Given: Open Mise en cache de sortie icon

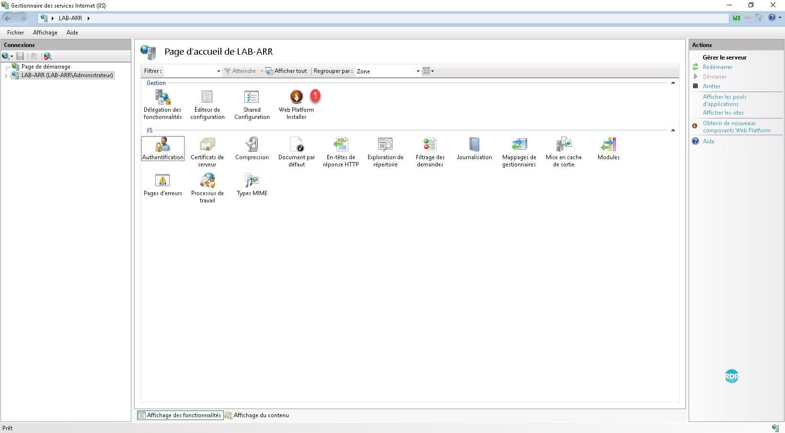Looking at the screenshot, I should coord(564,152).
